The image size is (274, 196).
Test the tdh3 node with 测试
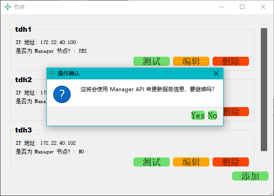(x=152, y=162)
